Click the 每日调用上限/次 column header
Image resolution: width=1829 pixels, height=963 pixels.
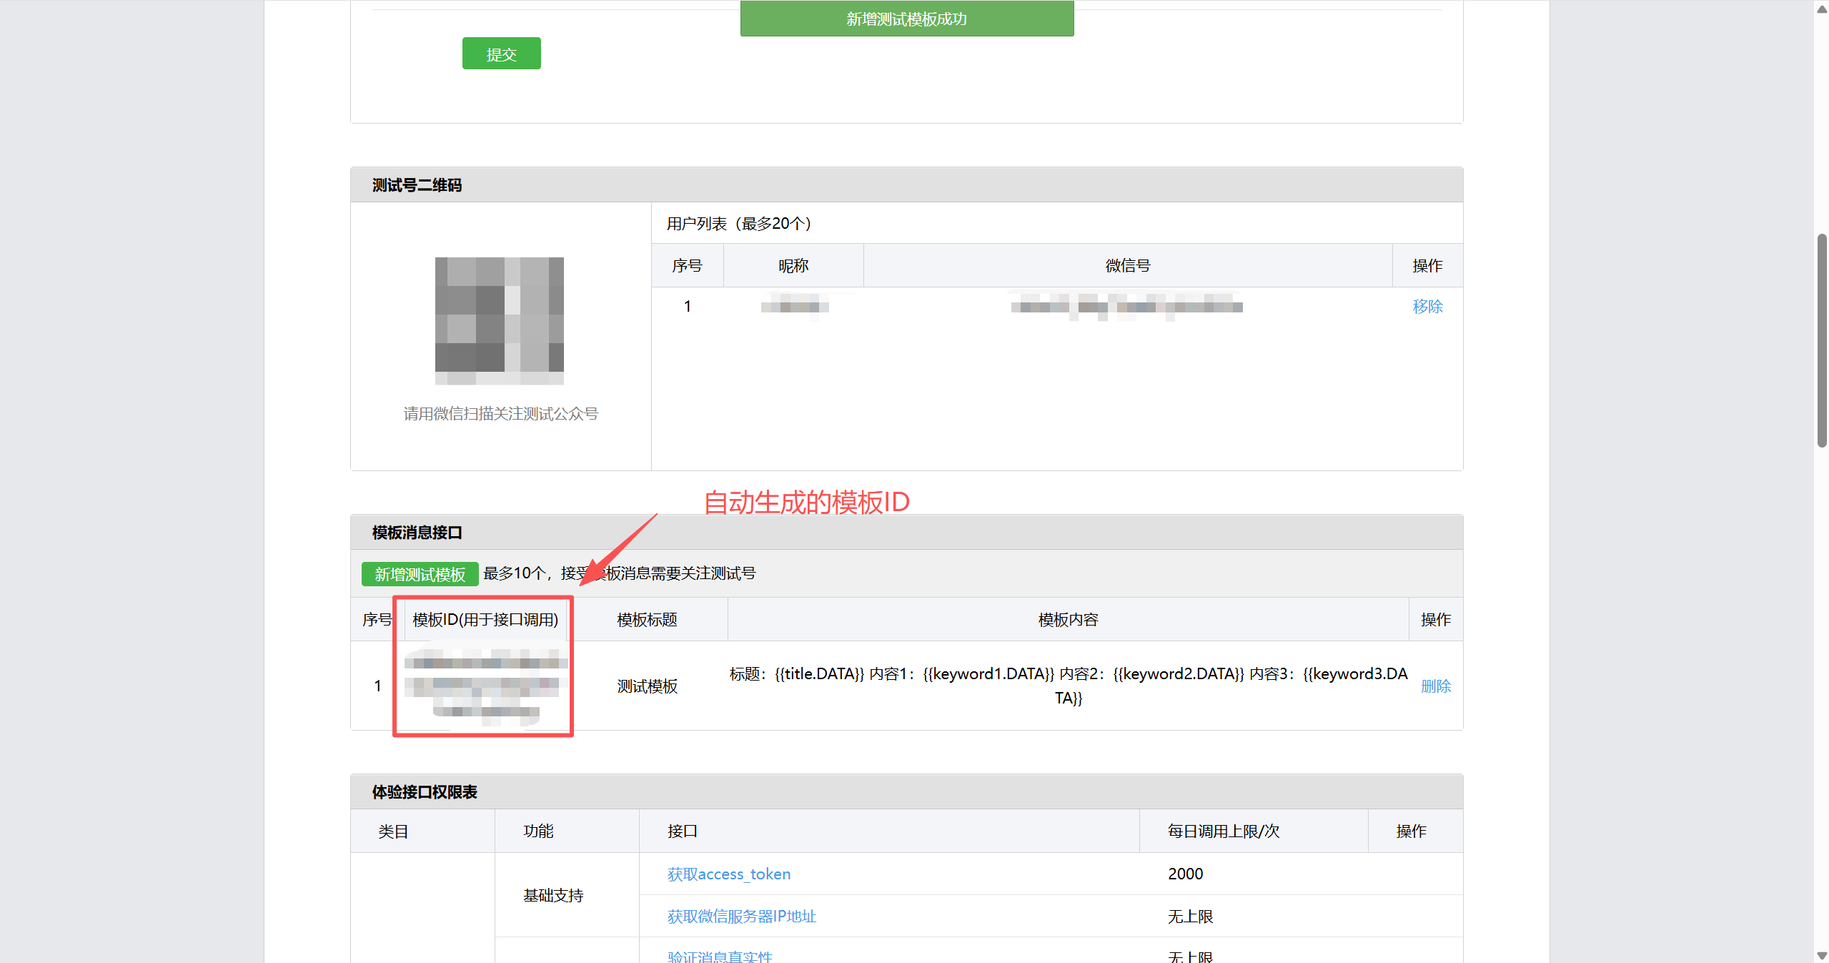(x=1223, y=831)
